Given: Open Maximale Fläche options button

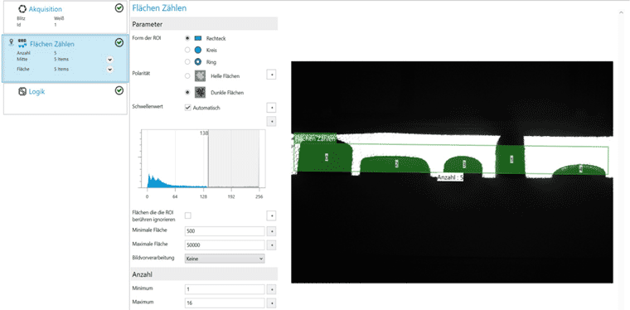Looking at the screenshot, I should [271, 245].
